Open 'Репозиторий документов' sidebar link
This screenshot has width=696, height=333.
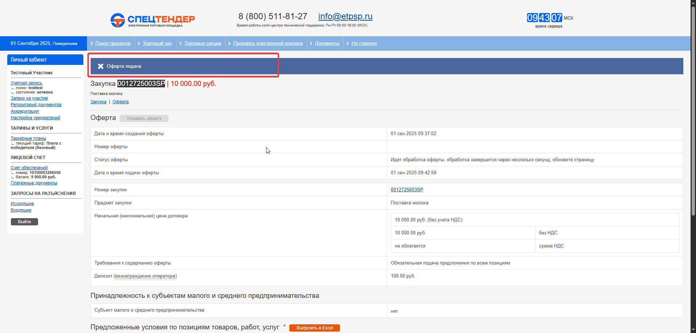click(36, 105)
